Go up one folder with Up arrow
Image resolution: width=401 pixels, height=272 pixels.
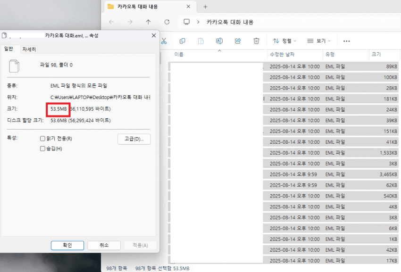pyautogui.click(x=149, y=22)
